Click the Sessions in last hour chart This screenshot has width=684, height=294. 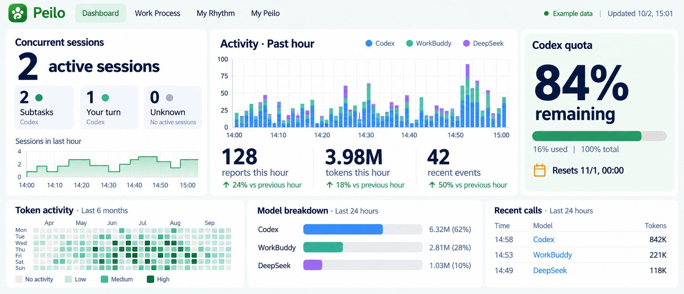113,165
